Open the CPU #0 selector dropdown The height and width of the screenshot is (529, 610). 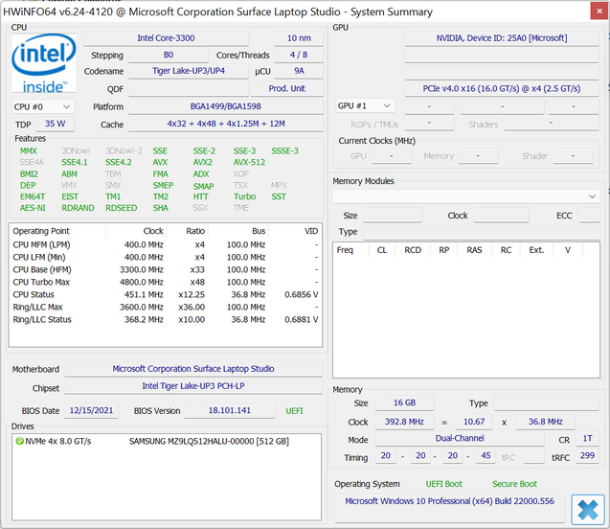pos(42,106)
